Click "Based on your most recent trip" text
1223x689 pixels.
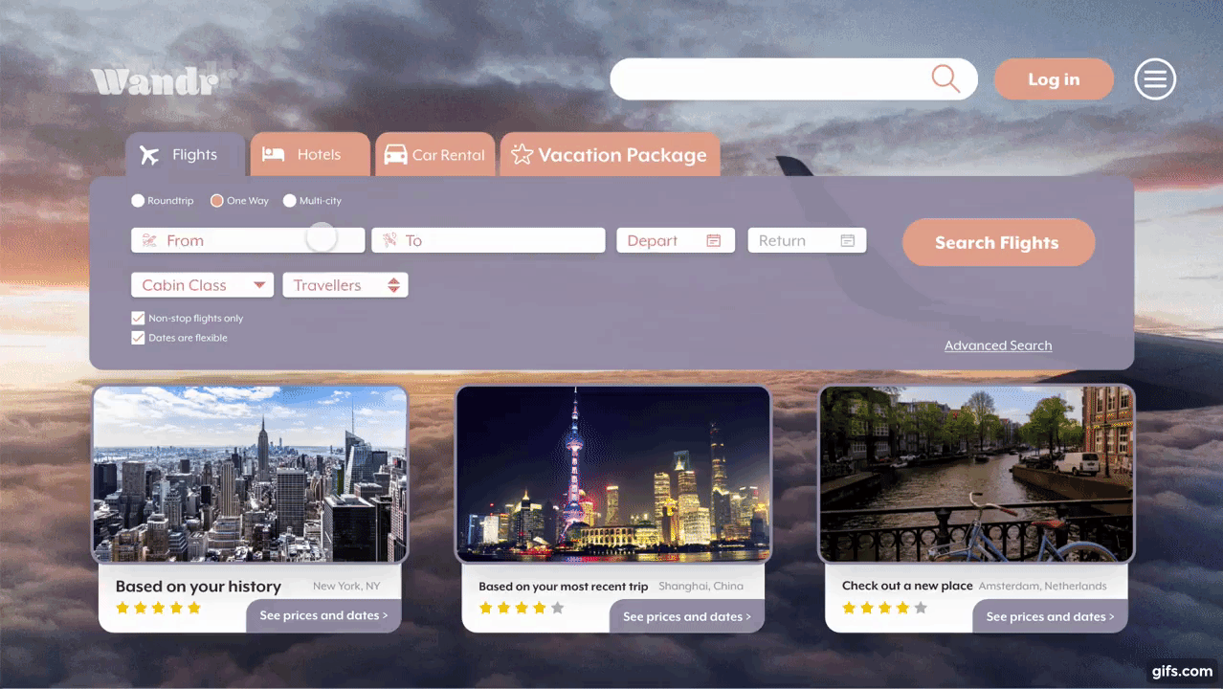tap(564, 587)
